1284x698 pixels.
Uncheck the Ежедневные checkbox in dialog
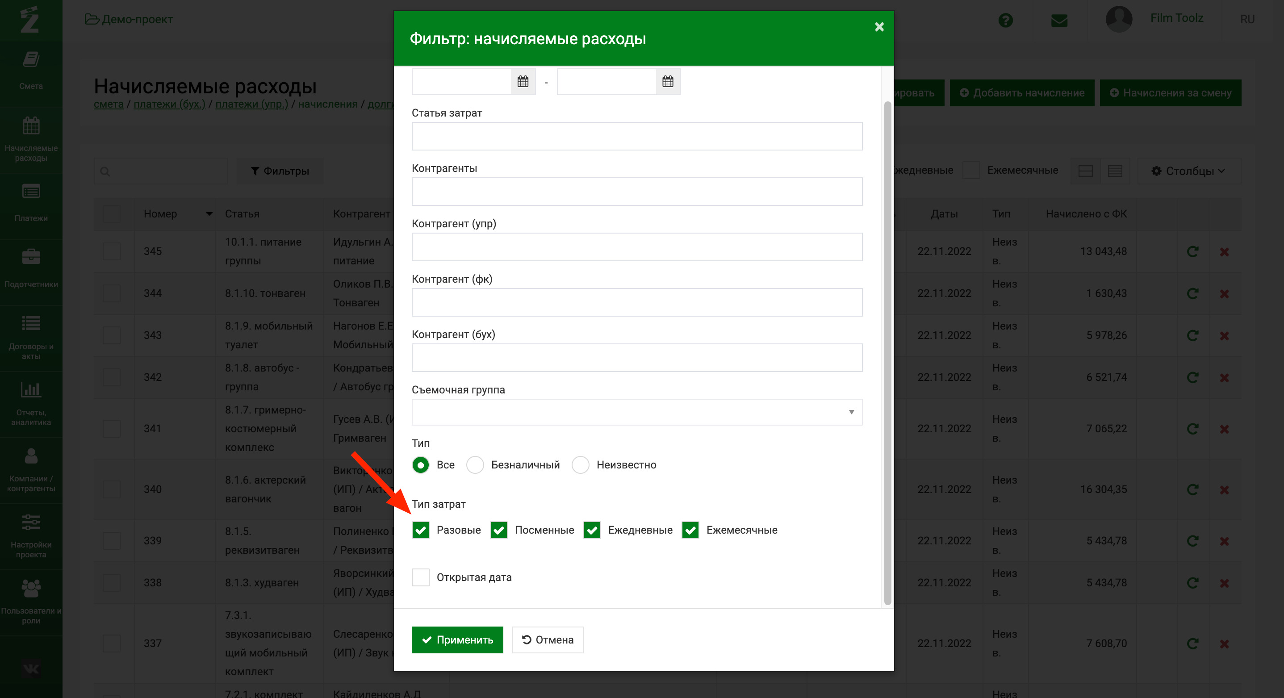tap(592, 530)
